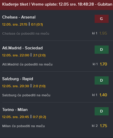This screenshot has width=113, height=138.
Task: Click the green D badge for Salzburg - Rapid
Action: tap(102, 80)
